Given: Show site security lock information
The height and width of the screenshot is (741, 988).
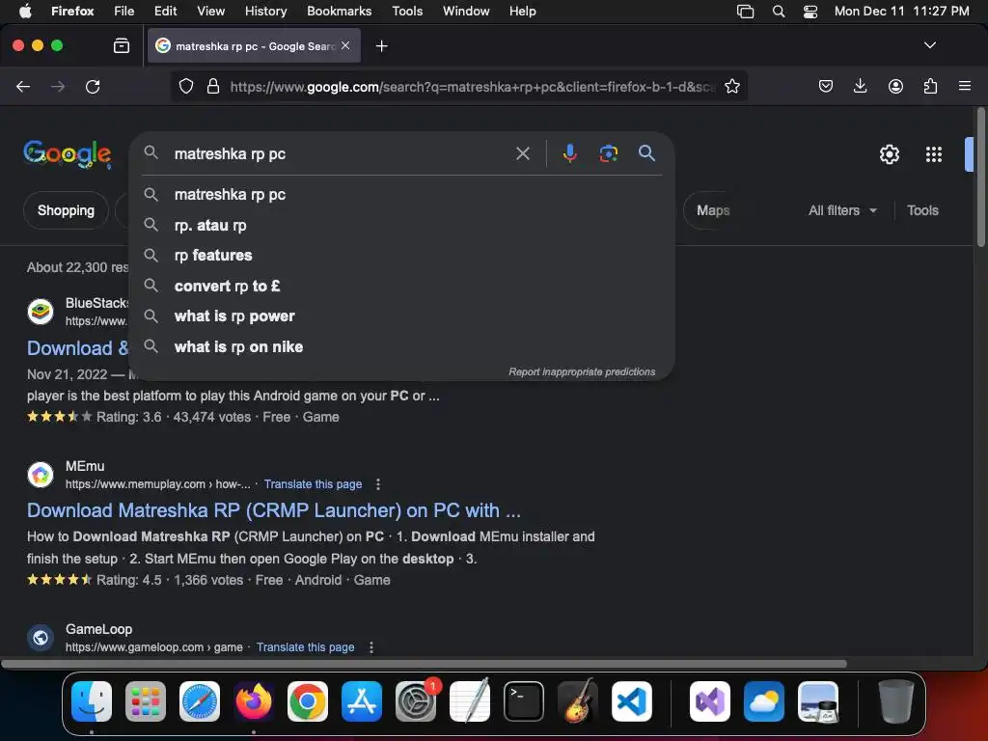Looking at the screenshot, I should coord(213,86).
